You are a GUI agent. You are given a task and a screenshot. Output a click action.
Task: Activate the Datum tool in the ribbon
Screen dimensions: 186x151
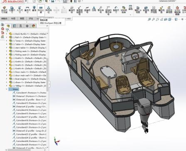(34, 9)
